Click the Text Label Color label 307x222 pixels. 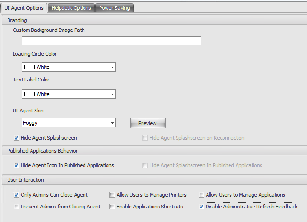(31, 80)
